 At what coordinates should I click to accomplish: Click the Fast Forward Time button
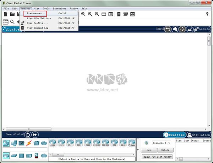35,135
